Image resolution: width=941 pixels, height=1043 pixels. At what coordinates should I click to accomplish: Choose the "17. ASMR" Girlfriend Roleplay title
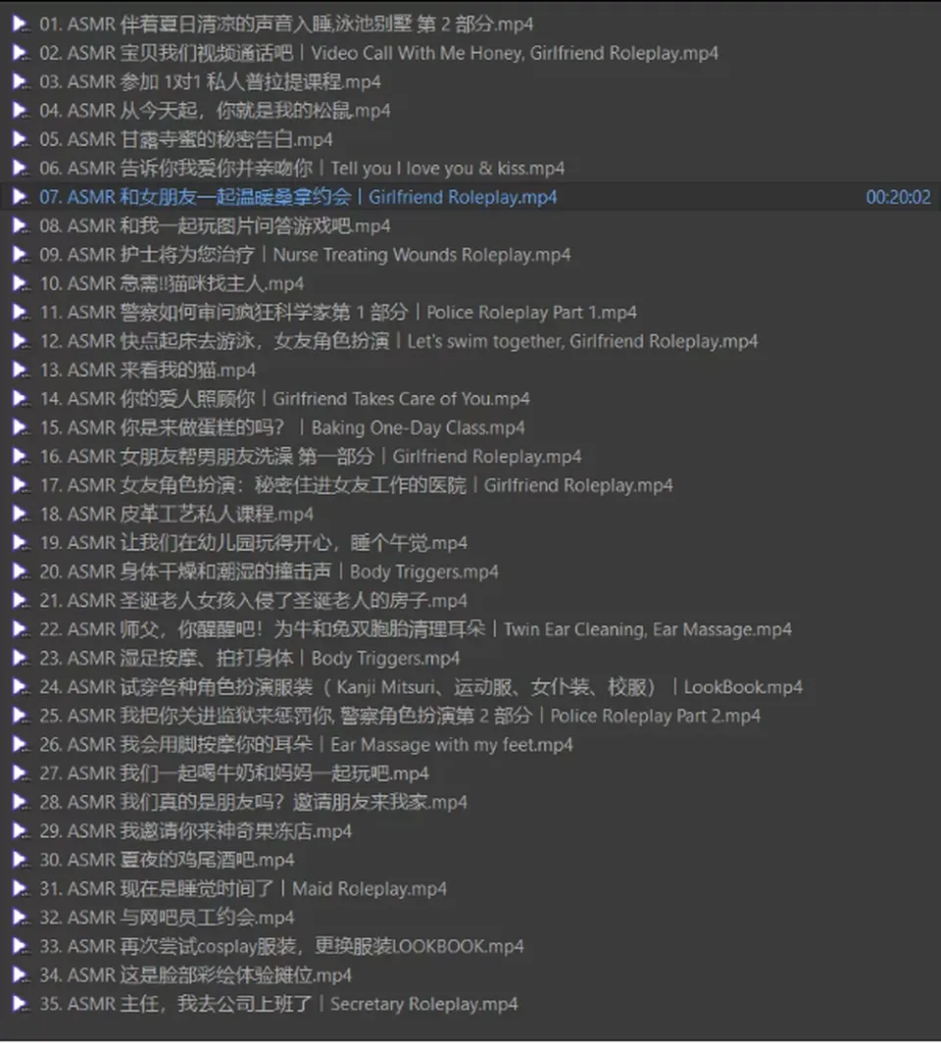[357, 485]
